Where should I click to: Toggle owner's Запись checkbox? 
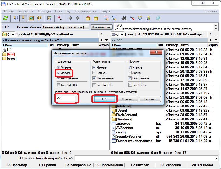click(59, 73)
